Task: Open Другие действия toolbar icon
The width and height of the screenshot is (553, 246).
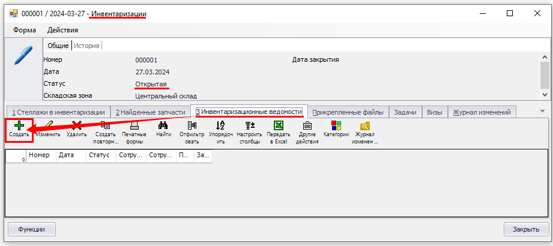Action: 307,126
